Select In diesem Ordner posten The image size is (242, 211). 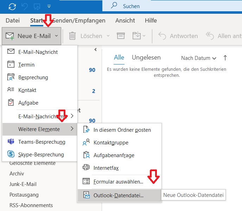tap(120, 130)
